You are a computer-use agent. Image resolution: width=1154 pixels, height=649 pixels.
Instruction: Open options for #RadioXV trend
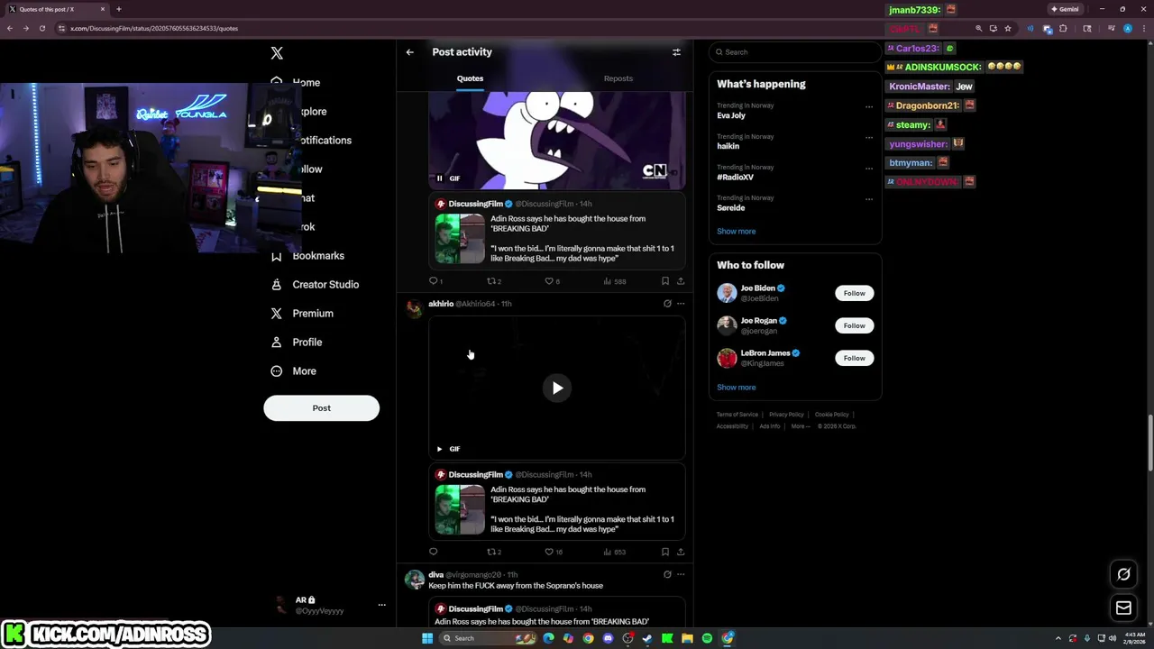869,168
